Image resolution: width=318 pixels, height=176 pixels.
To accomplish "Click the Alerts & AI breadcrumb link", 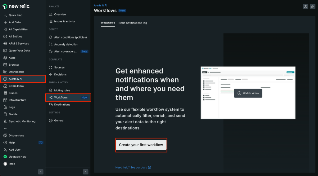I will click(x=101, y=6).
